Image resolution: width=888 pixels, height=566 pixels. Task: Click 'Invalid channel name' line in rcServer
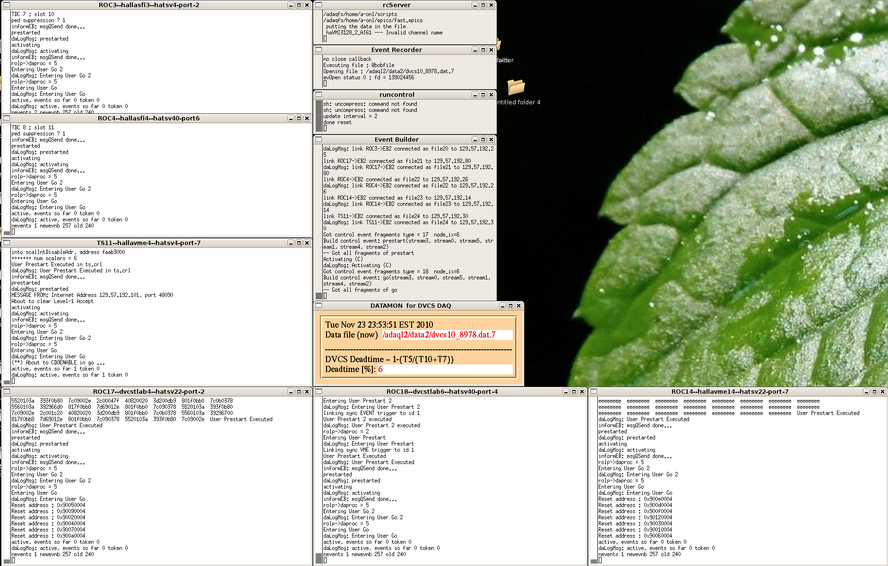pyautogui.click(x=384, y=33)
